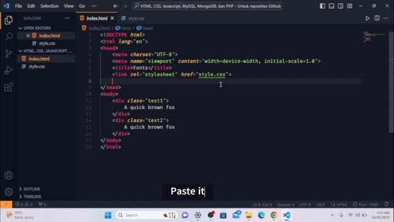Image resolution: width=394 pixels, height=222 pixels.
Task: Open style.css from Open Editors list
Action: tap(47, 43)
